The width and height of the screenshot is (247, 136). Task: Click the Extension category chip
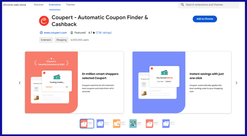46,40
